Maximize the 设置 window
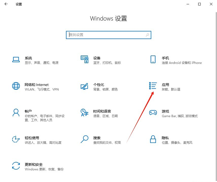217x182 pixels. pyautogui.click(x=199, y=4)
